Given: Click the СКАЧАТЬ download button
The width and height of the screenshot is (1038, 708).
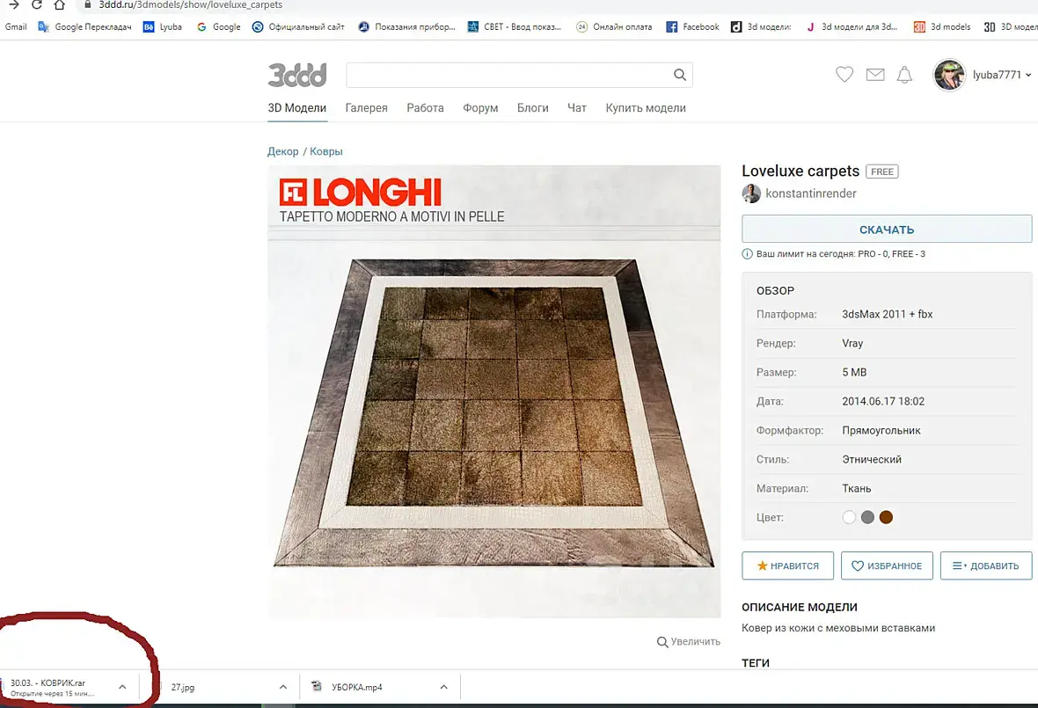Looking at the screenshot, I should [887, 229].
